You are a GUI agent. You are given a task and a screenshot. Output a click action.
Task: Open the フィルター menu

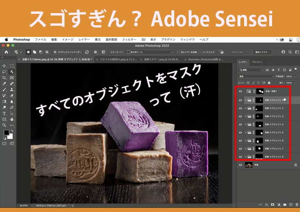129,39
